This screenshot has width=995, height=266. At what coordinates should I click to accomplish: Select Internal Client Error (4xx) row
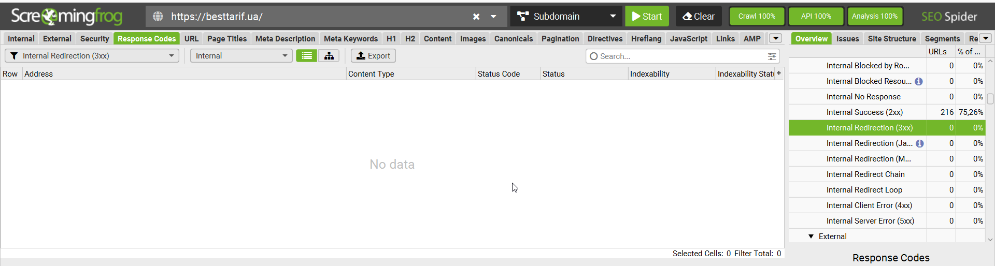click(887, 205)
